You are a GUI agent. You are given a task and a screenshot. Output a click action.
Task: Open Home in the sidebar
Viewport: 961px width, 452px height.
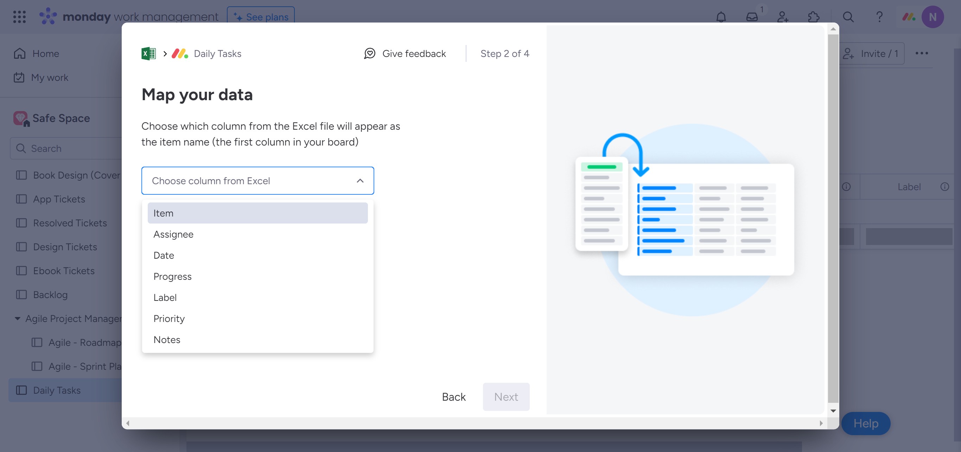tap(45, 53)
